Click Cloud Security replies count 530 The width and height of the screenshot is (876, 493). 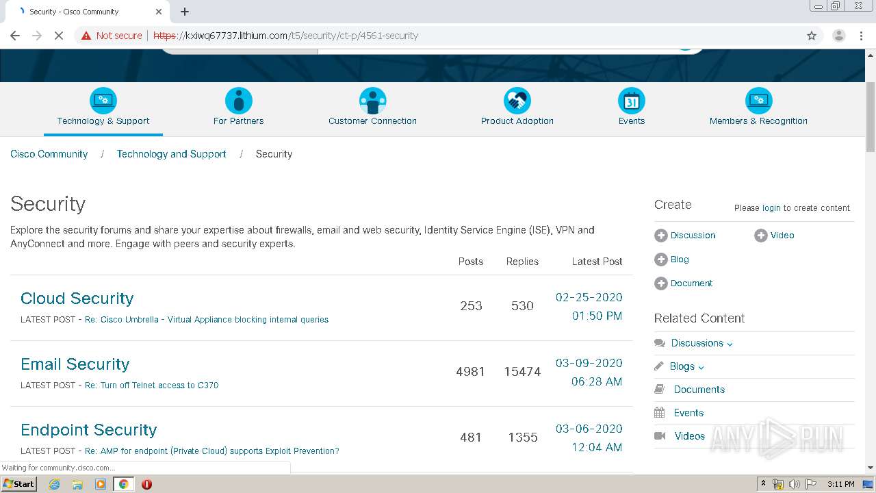pos(522,306)
